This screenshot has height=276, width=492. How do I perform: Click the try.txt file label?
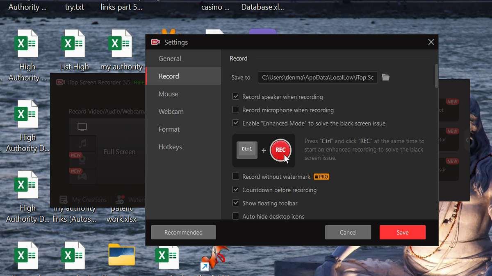point(75,7)
